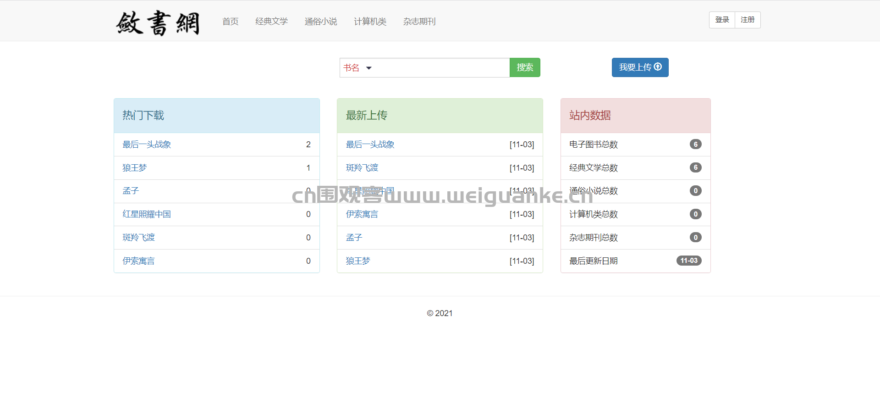Viewport: 880px width, 406px height.
Task: Click the 计算机类总数 label
Action: (x=594, y=214)
